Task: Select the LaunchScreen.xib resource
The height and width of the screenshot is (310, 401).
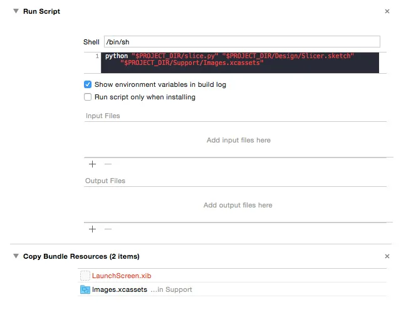Action: [x=122, y=276]
